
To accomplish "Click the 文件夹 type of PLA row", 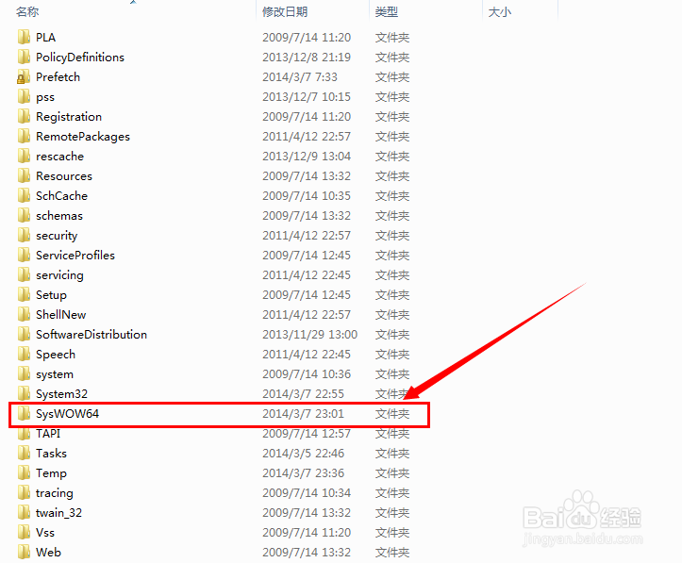I will click(392, 38).
